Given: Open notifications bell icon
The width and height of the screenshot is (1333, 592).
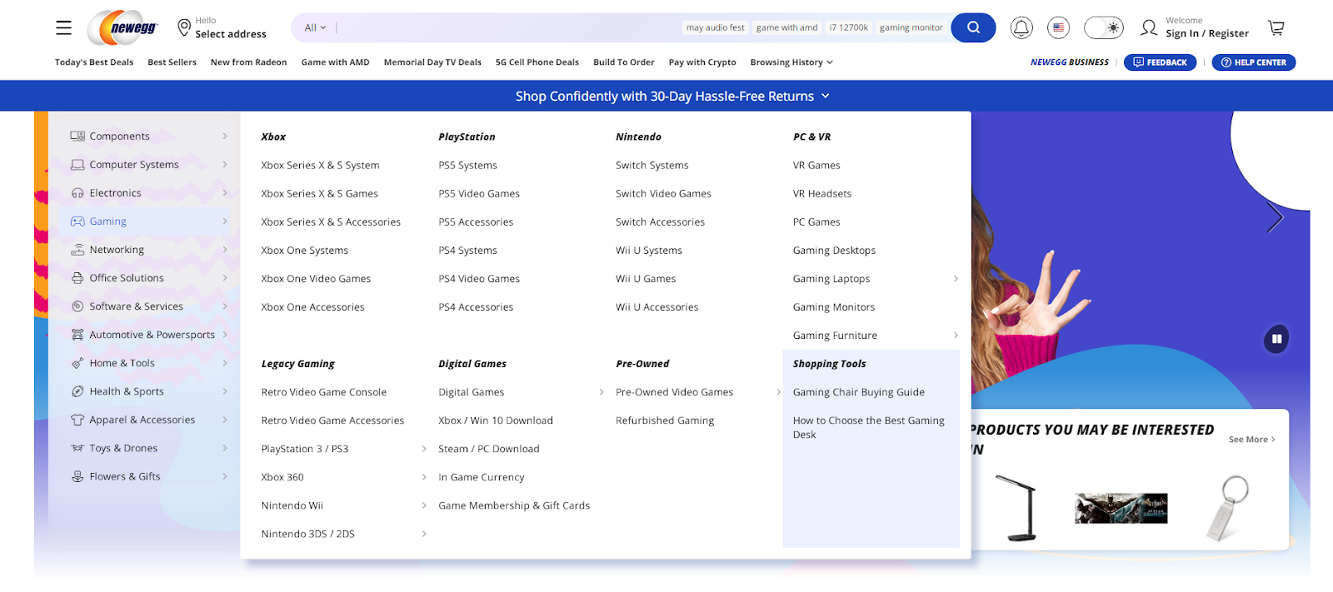Looking at the screenshot, I should 1021,27.
